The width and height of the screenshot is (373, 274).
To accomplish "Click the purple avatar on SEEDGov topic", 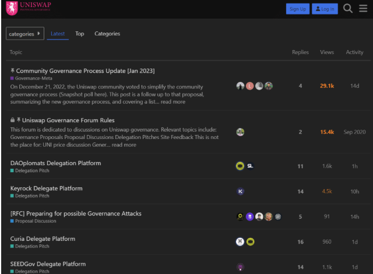I will 240,267.
